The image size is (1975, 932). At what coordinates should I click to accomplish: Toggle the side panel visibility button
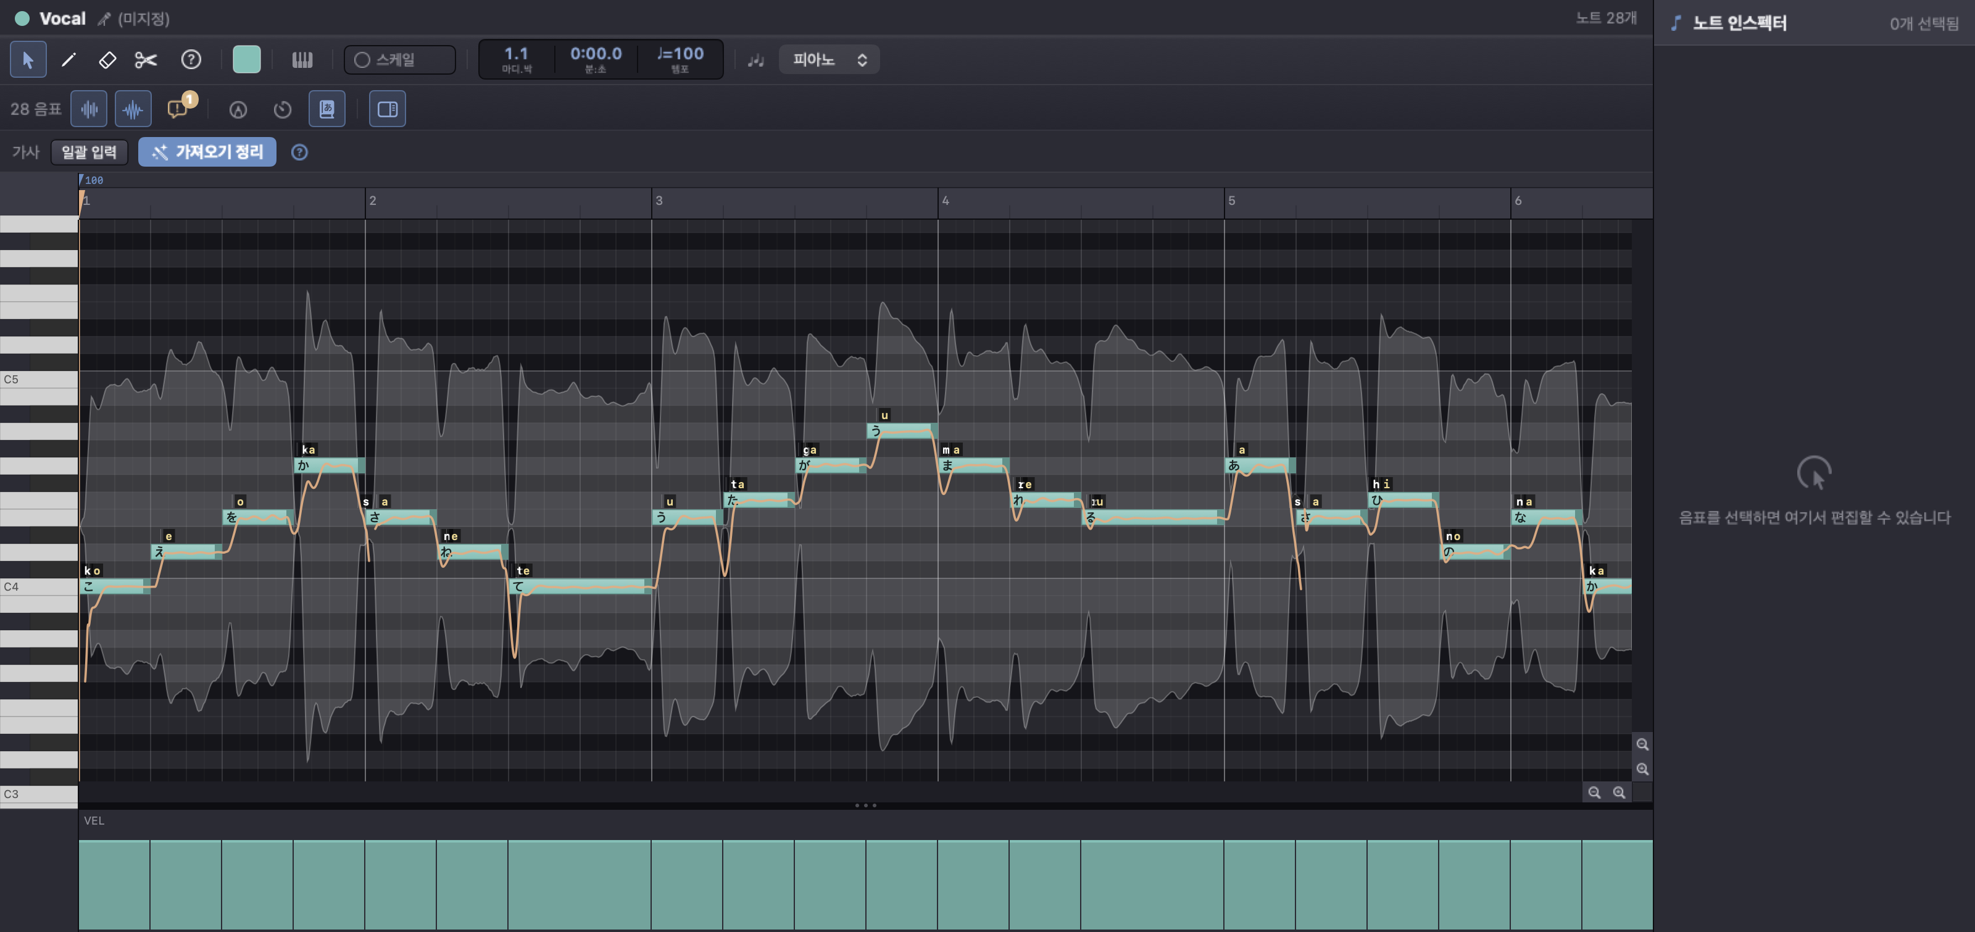click(x=387, y=109)
